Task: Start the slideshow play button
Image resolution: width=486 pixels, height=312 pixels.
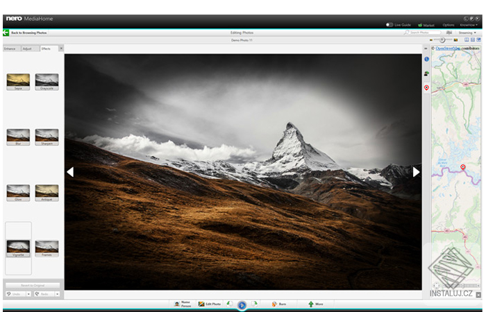Action: point(242,306)
